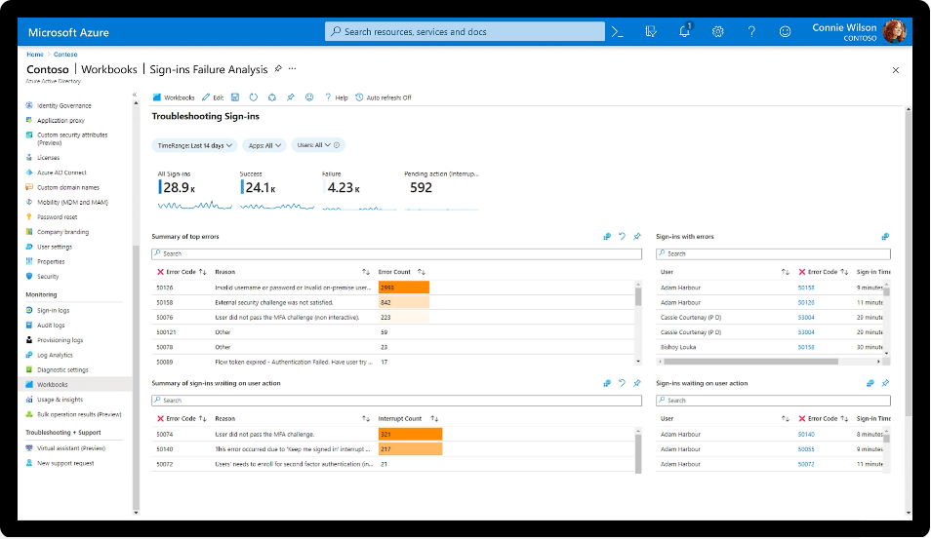The height and width of the screenshot is (539, 931).
Task: Expand the TimeRange: Last 14 days dropdown
Action: point(195,145)
